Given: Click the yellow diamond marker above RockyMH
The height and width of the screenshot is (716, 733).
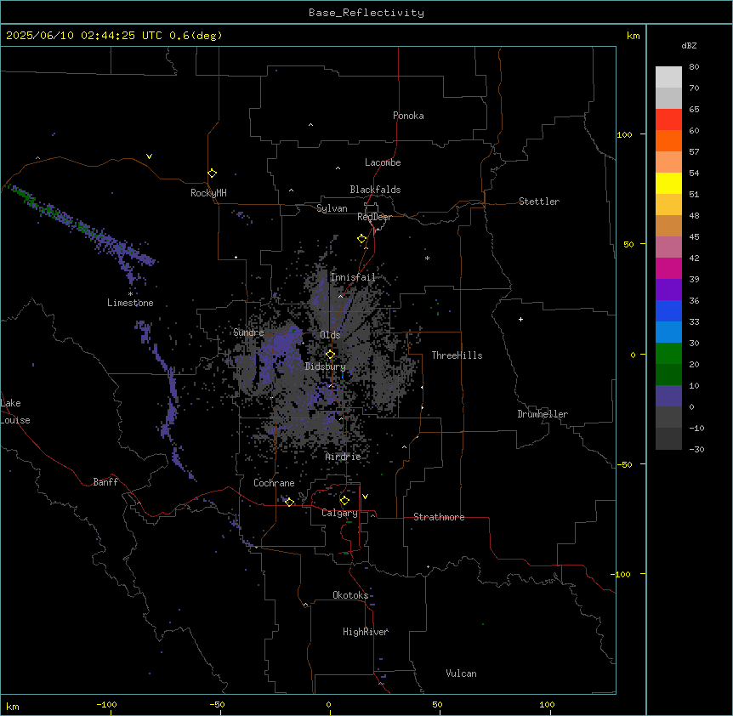Looking at the screenshot, I should point(212,173).
